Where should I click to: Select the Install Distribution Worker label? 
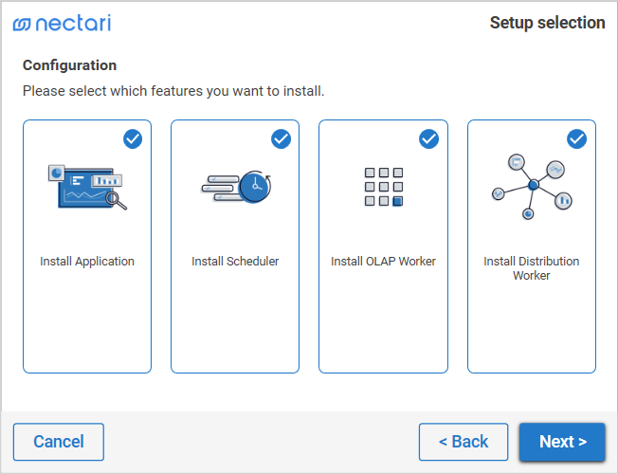tap(532, 268)
